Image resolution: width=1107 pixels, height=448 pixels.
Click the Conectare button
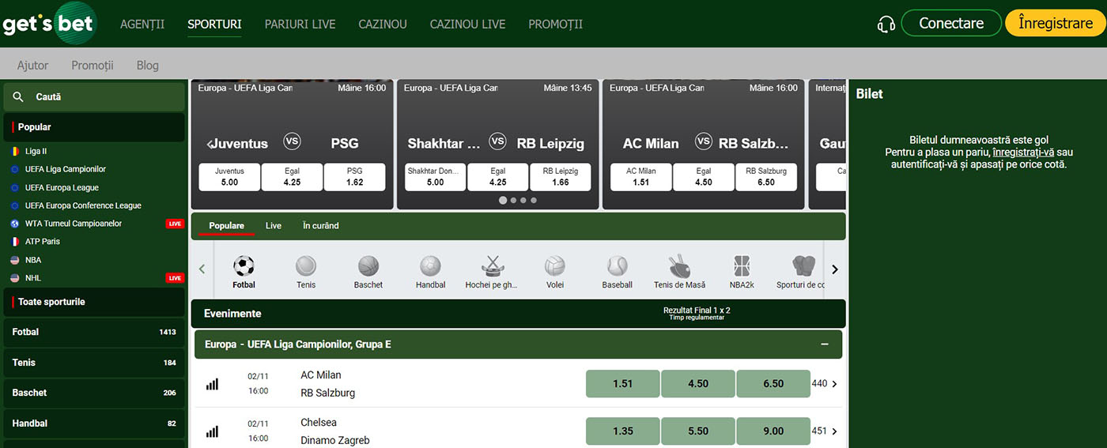pyautogui.click(x=951, y=24)
